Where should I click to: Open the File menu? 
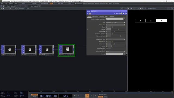[x=2, y=4]
